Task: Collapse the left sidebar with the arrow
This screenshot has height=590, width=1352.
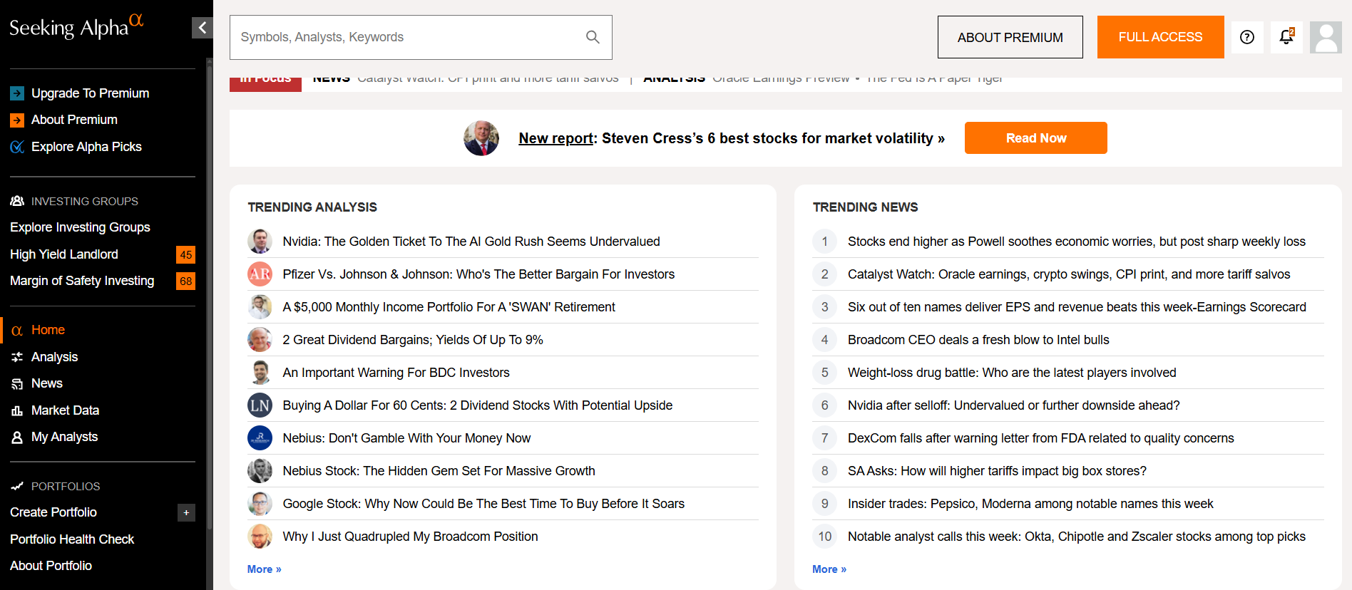Action: coord(202,28)
